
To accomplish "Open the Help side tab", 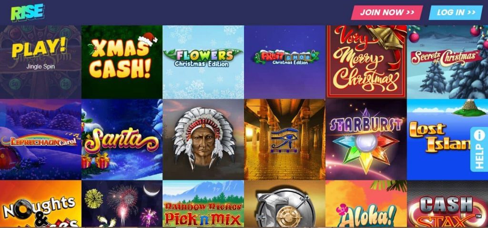I will point(479,149).
